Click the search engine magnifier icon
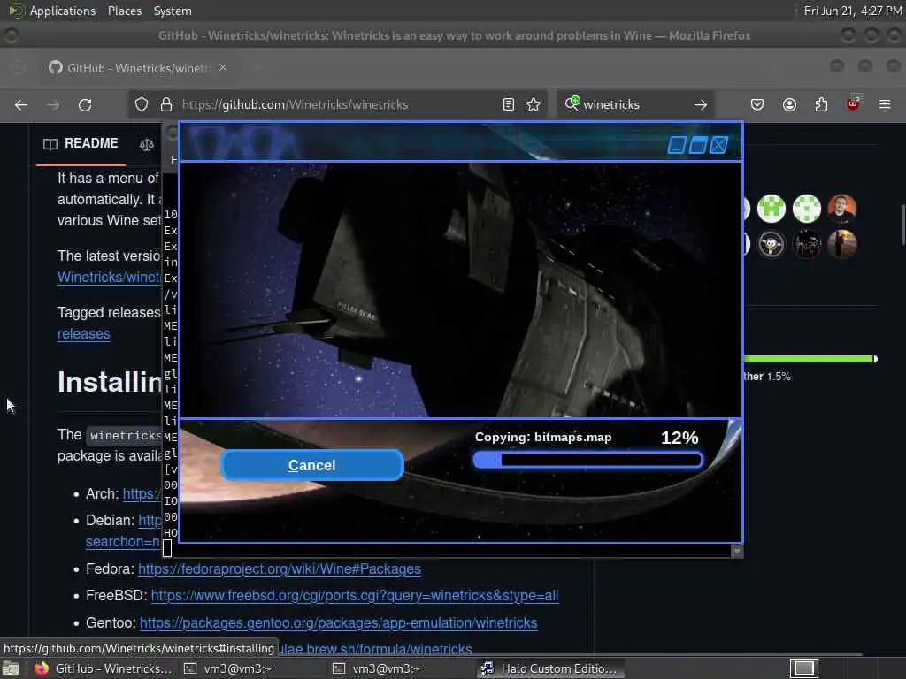 pyautogui.click(x=572, y=103)
